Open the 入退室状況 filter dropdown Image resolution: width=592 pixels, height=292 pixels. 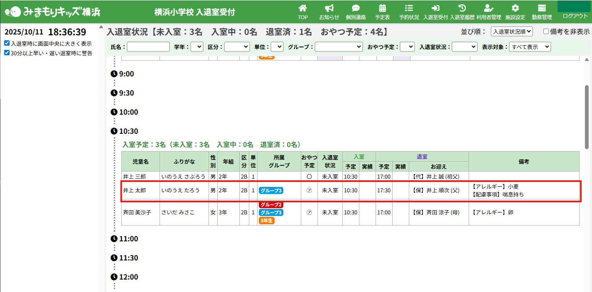click(464, 47)
